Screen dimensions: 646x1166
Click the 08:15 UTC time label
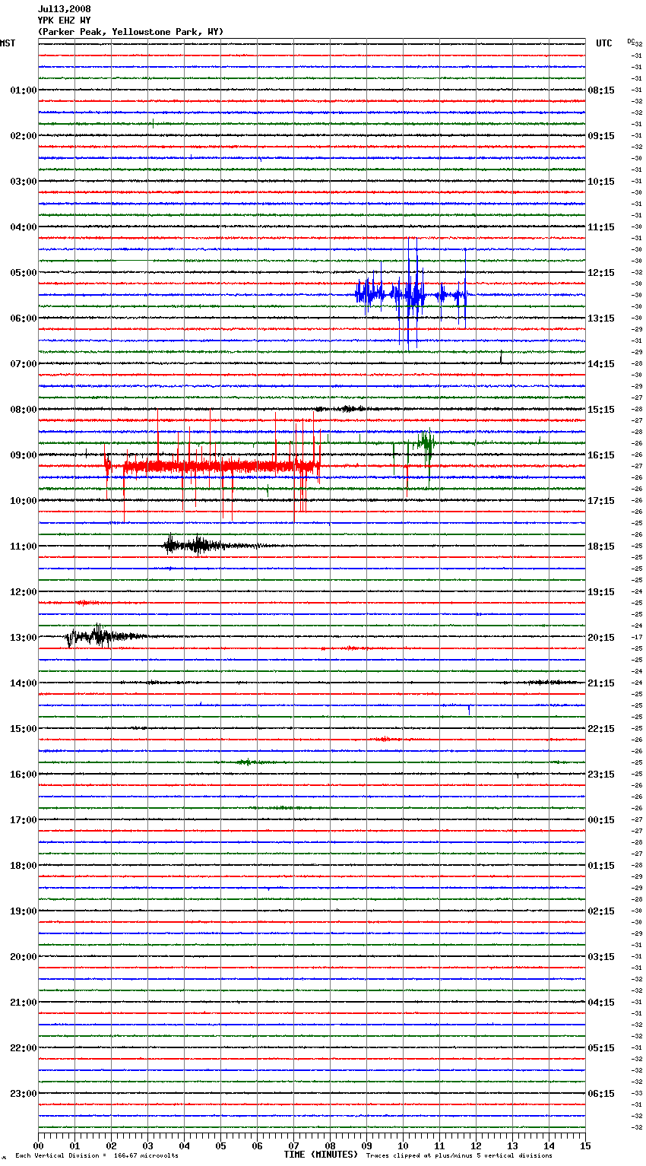[x=601, y=90]
